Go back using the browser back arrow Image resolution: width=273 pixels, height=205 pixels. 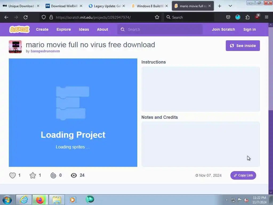pos(6,17)
